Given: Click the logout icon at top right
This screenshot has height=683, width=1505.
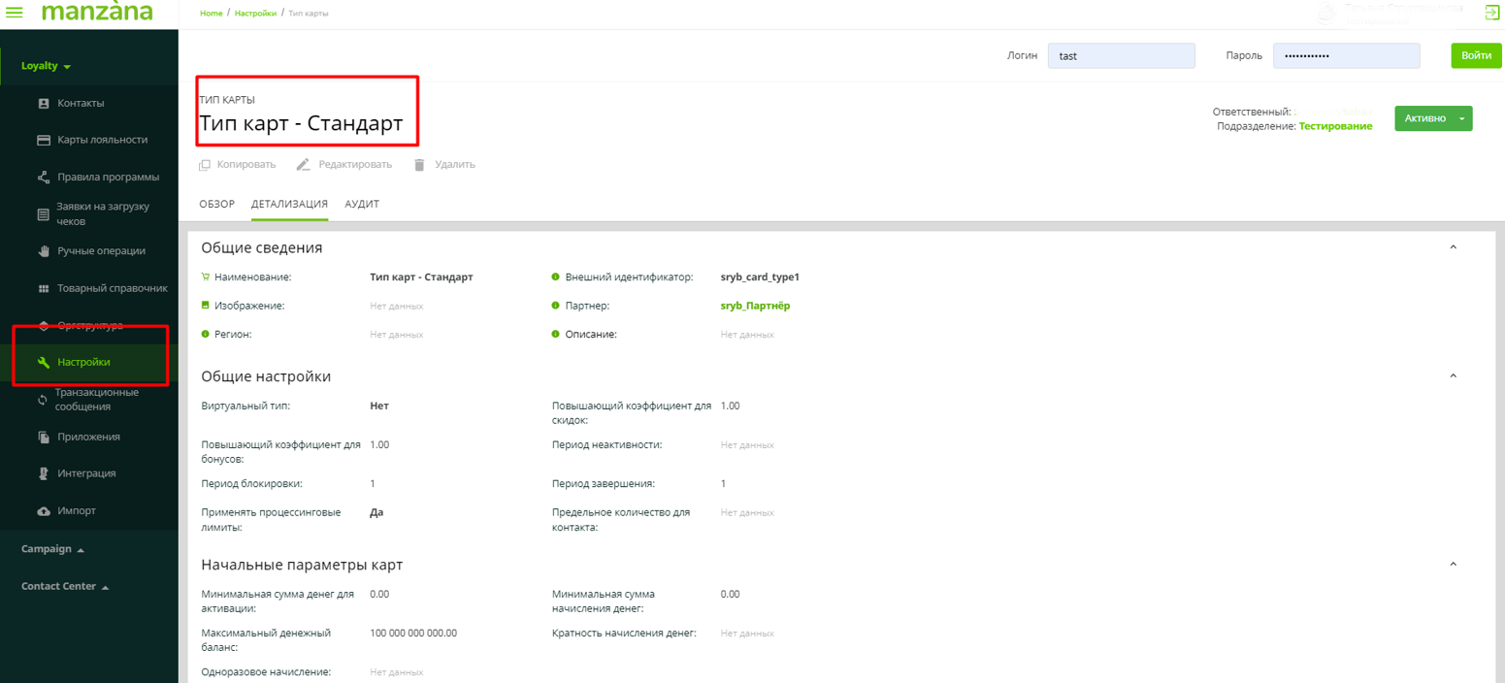Looking at the screenshot, I should point(1492,13).
